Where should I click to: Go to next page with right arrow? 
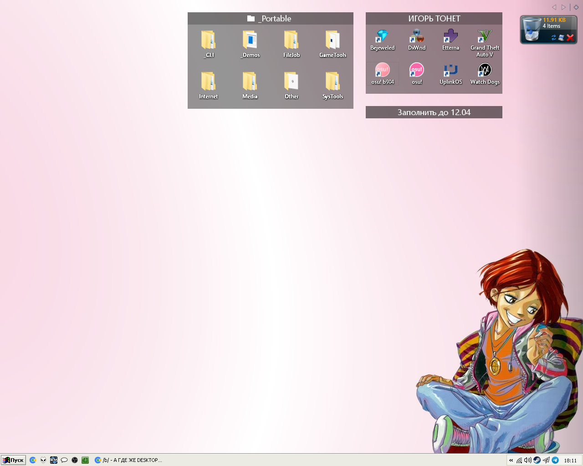click(563, 7)
